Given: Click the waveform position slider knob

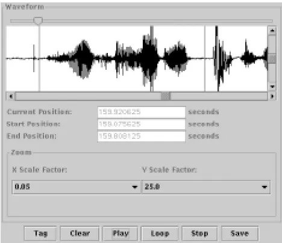Looking at the screenshot, I should click(38, 20).
